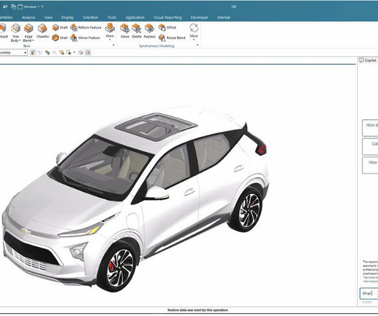
Task: Select the Move Face tool
Action: pos(125,31)
